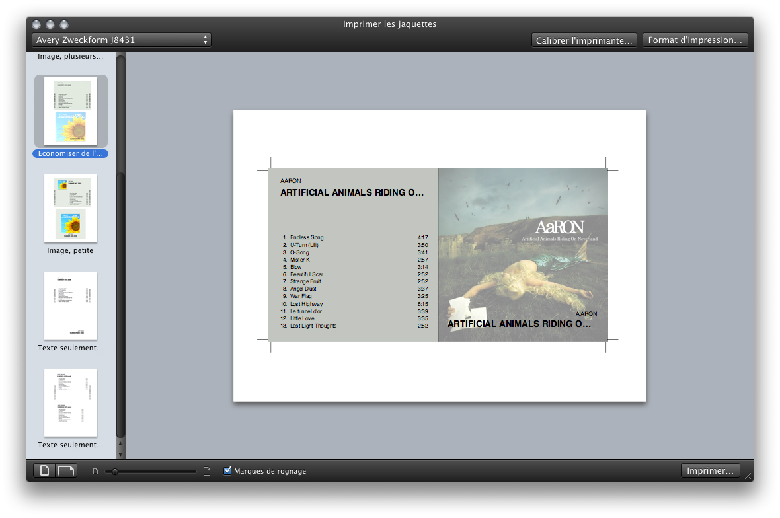Click the AaRON logo on cover artwork
780x518 pixels.
point(560,227)
